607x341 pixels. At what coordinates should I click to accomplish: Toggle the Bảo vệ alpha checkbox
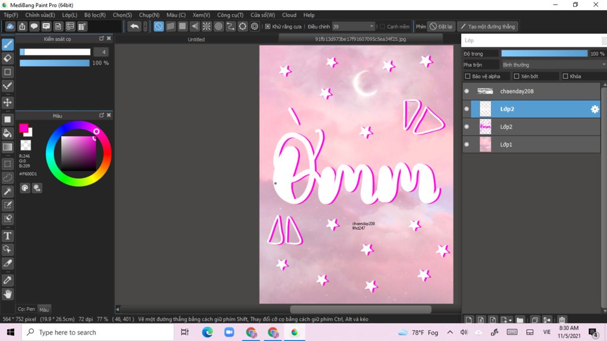(x=468, y=76)
